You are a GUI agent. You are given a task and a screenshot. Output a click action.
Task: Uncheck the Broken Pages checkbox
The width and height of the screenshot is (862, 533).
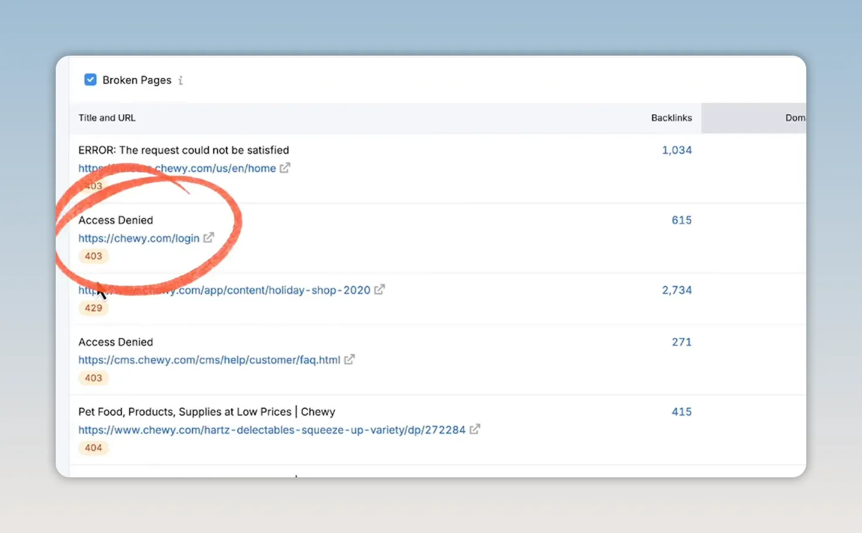point(90,80)
